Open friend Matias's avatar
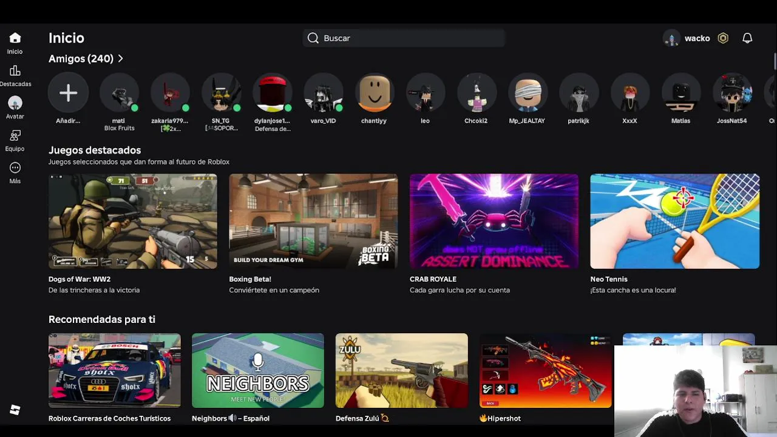 pyautogui.click(x=680, y=93)
